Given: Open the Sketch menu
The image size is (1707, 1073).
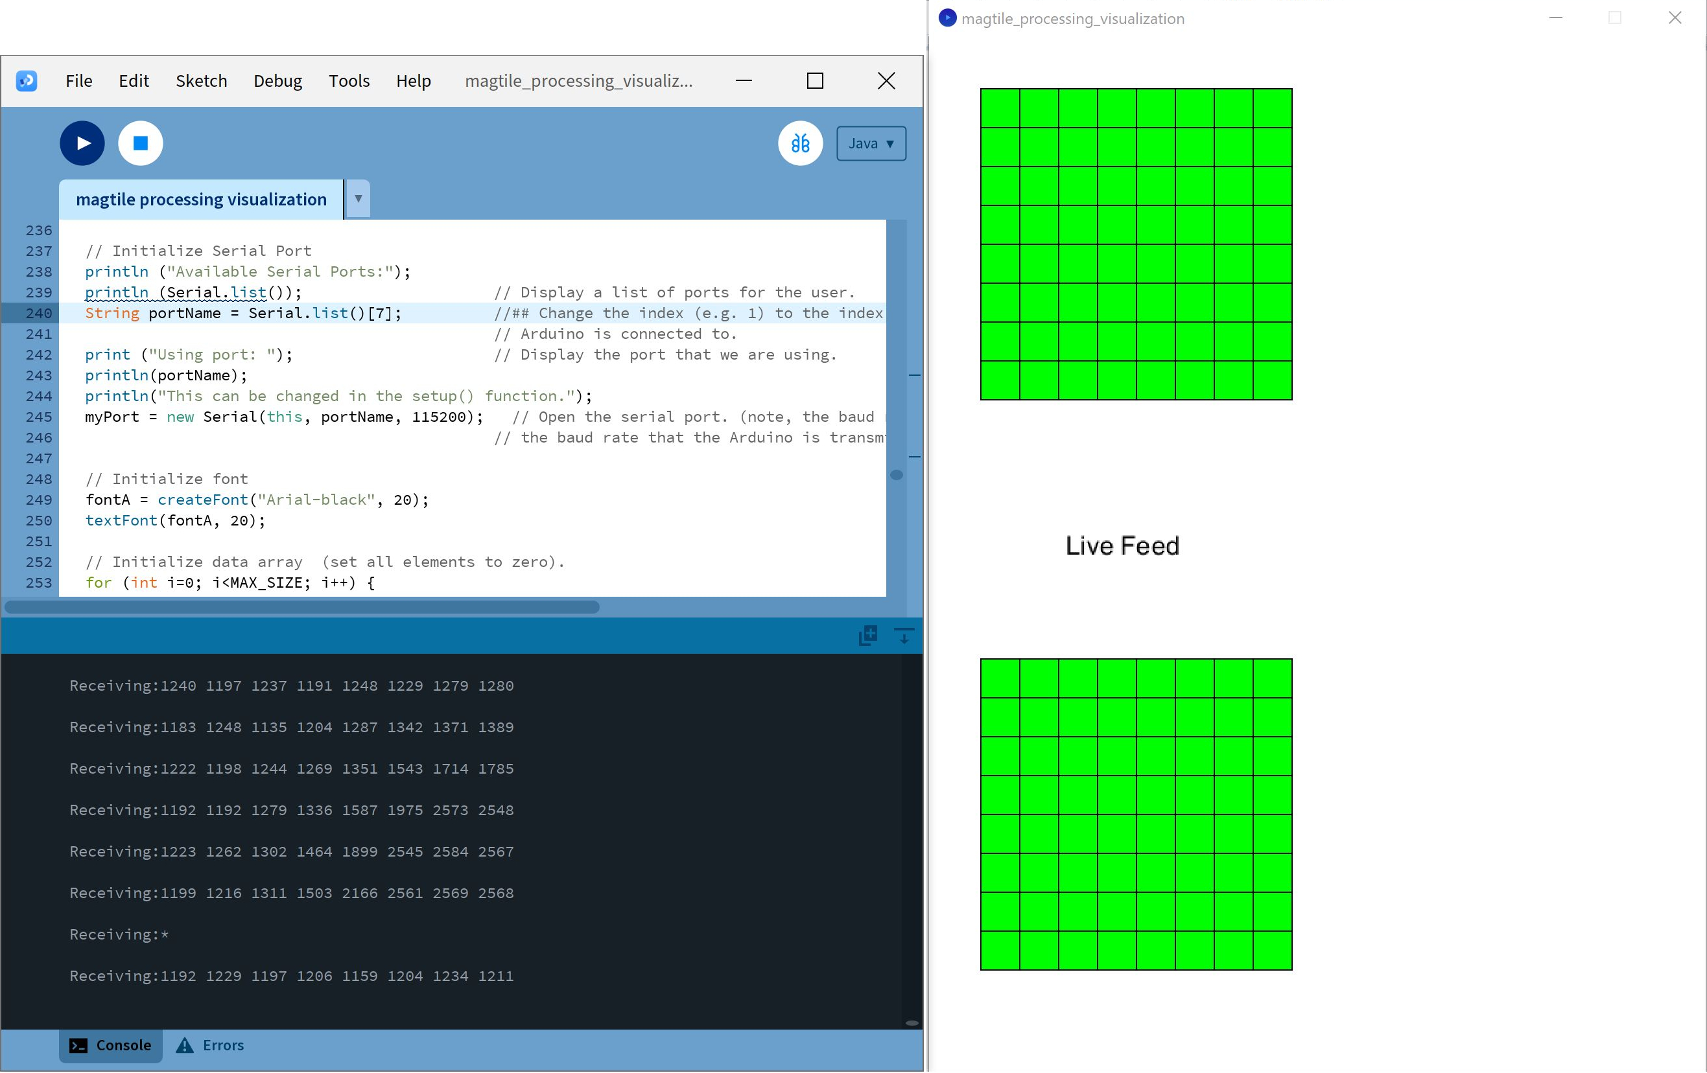Looking at the screenshot, I should click(202, 81).
